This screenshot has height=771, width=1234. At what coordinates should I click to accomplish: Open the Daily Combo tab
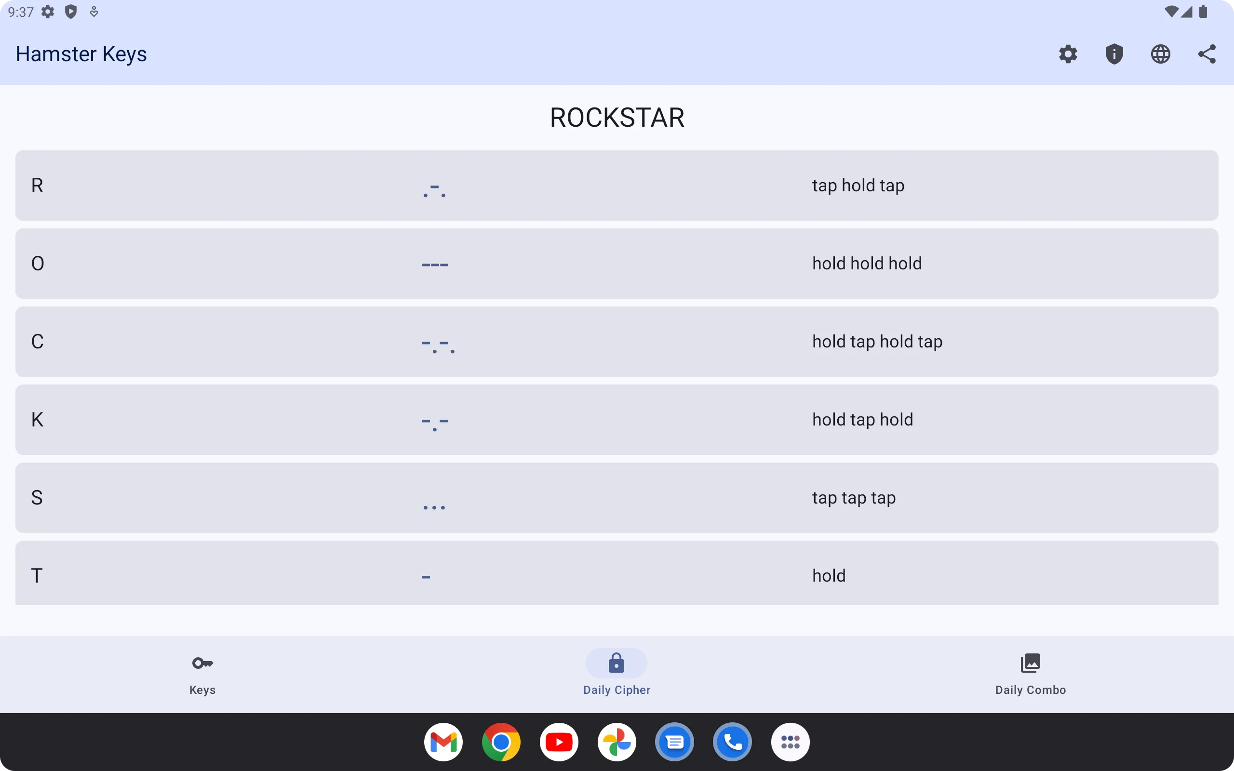tap(1031, 674)
